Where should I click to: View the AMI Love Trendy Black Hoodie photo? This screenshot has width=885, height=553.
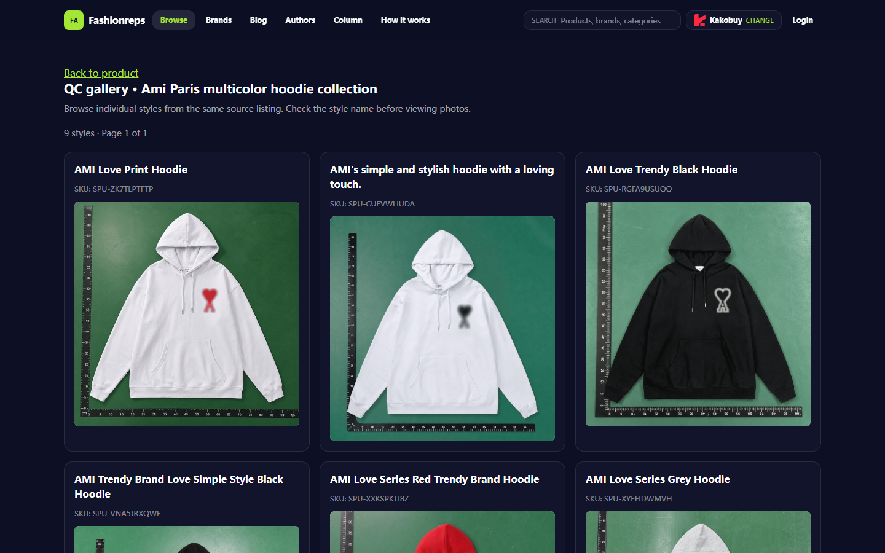tap(698, 314)
